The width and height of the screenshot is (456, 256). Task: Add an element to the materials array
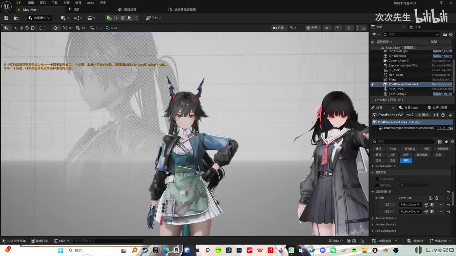tap(430, 198)
